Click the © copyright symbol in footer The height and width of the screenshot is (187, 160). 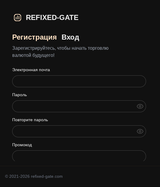coord(7,176)
